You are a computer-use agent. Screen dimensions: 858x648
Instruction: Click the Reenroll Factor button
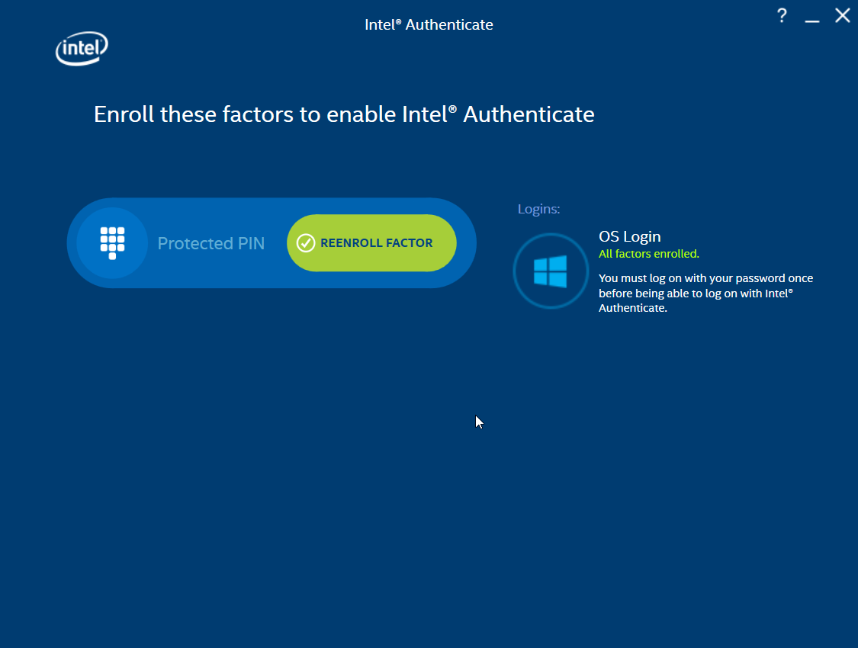[371, 242]
